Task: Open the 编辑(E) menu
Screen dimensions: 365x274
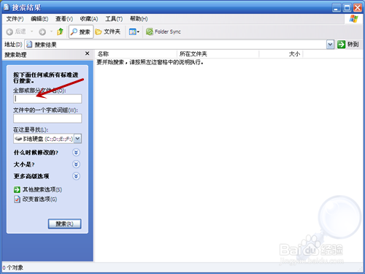Action: pos(39,19)
